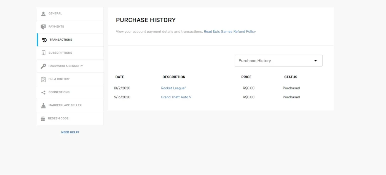
Task: Click the Redeem Code gift icon
Action: 43,119
